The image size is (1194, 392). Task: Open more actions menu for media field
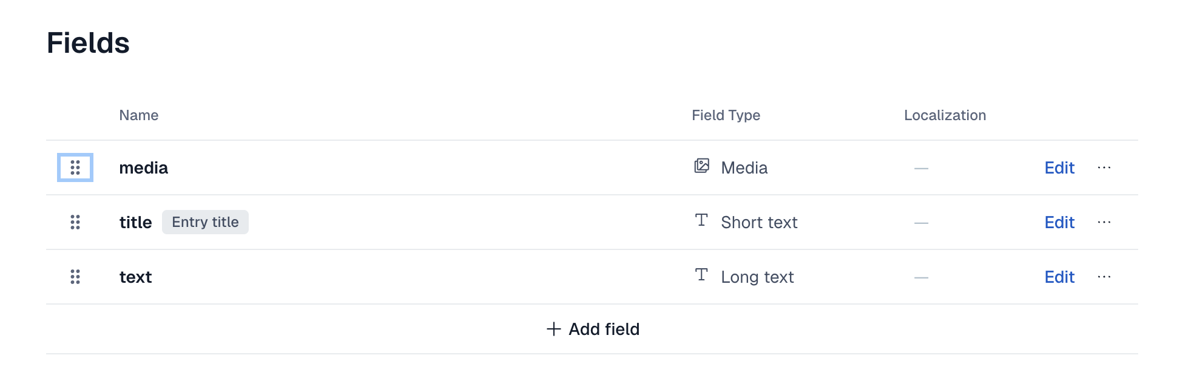(x=1104, y=167)
